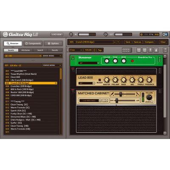Click the Lead 800 PRE-AMP knob
Screen dimensions: 170x170
pyautogui.click(x=115, y=80)
